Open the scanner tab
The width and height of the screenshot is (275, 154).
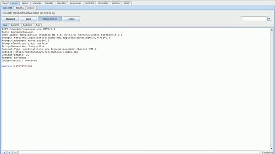pos(37,3)
